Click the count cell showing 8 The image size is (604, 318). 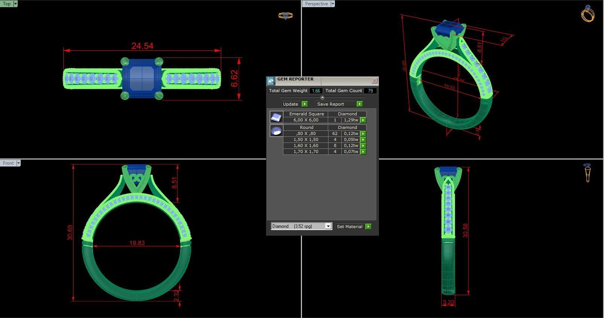[x=335, y=146]
